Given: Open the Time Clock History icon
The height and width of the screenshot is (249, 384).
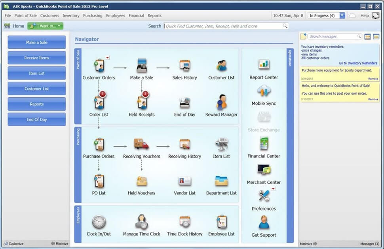Looking at the screenshot, I should coord(184,222).
